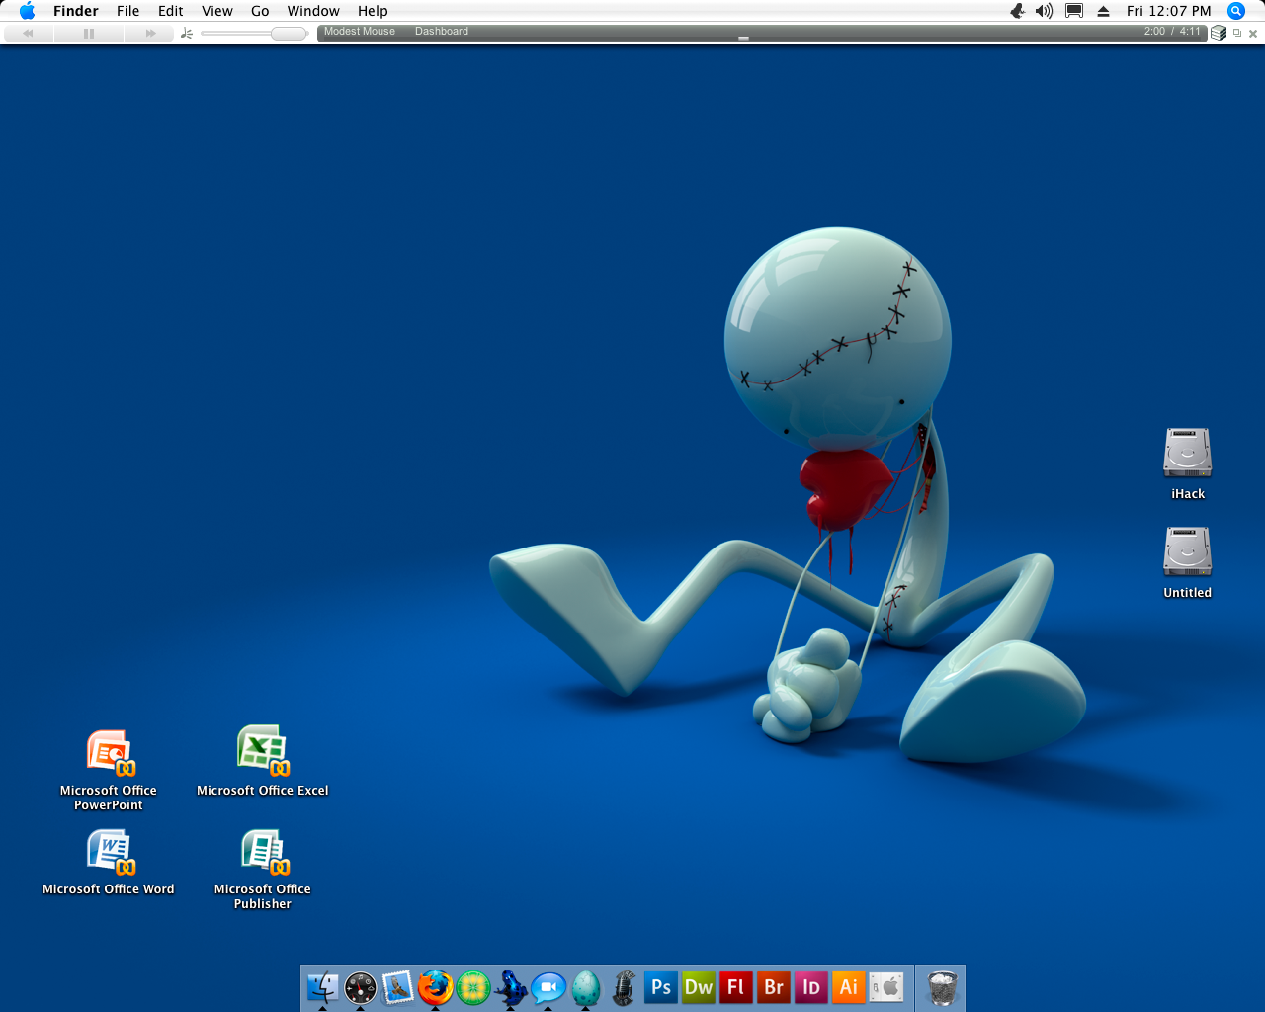Click the eject icon in menu bar
Image resolution: width=1265 pixels, height=1012 pixels.
[x=1103, y=11]
